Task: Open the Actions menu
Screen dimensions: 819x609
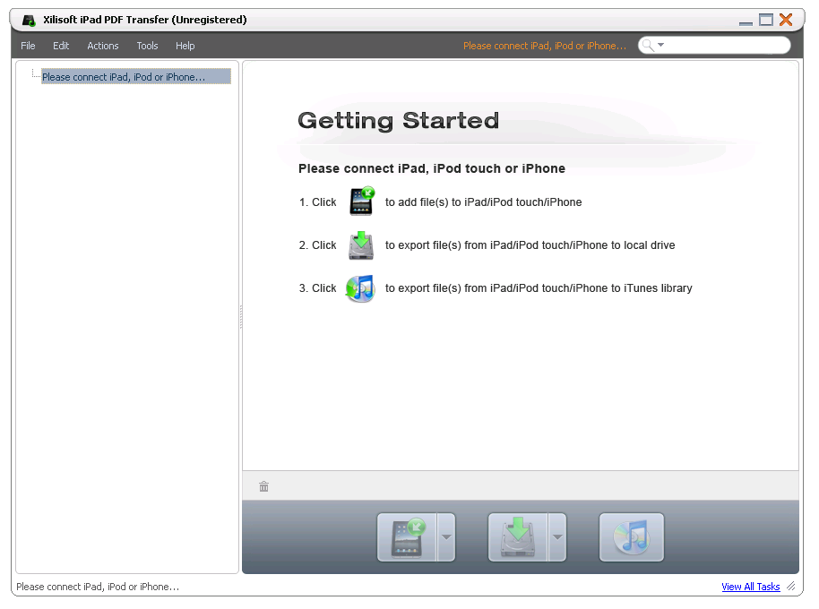Action: click(x=102, y=46)
